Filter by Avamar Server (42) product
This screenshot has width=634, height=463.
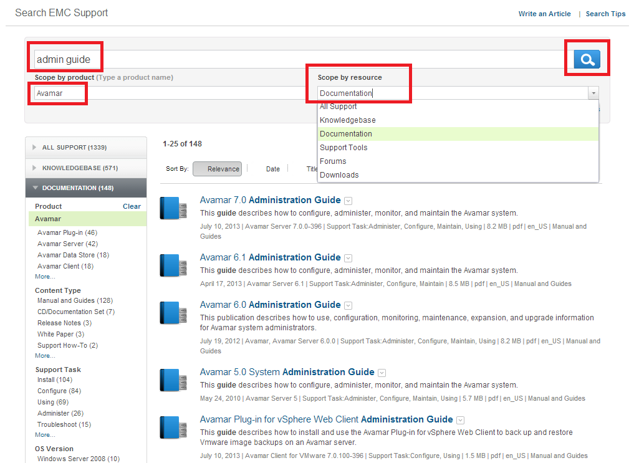pos(67,244)
